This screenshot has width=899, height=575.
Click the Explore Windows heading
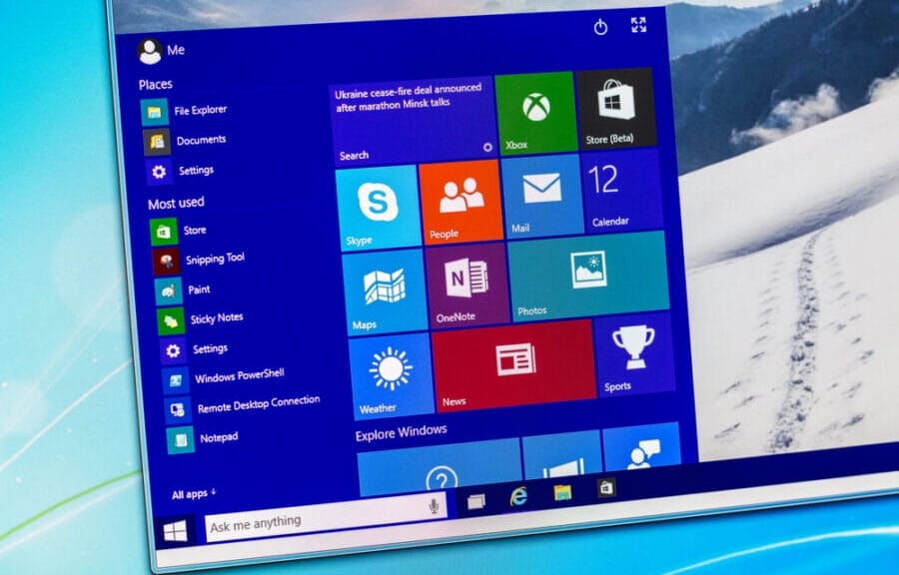[x=401, y=432]
